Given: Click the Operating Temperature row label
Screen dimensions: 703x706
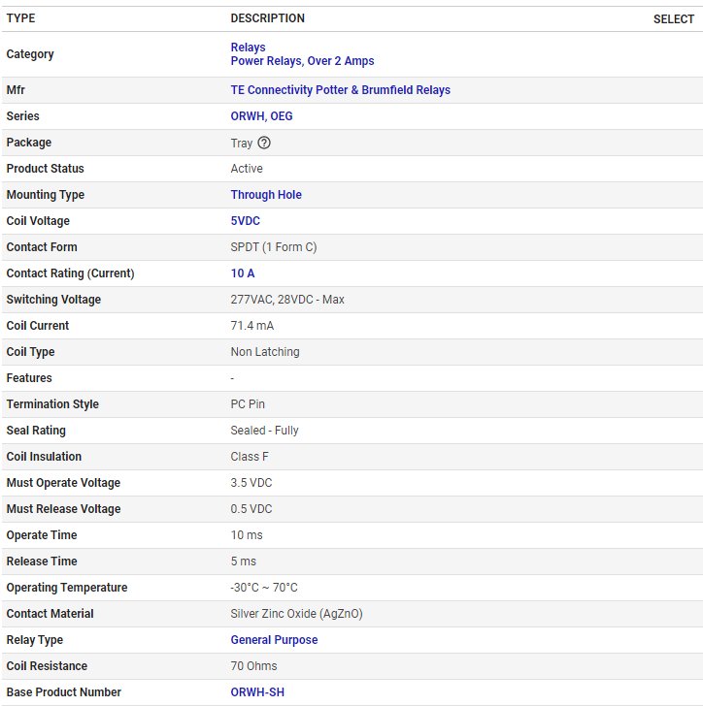Looking at the screenshot, I should coord(67,588).
